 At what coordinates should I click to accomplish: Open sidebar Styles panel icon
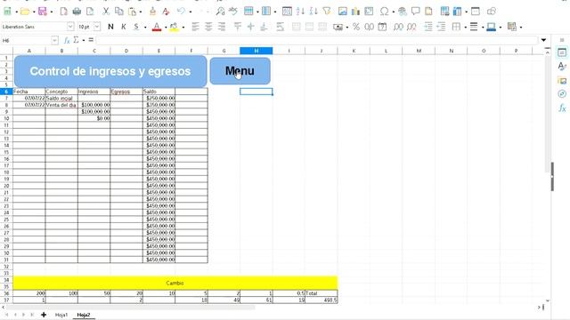(562, 67)
